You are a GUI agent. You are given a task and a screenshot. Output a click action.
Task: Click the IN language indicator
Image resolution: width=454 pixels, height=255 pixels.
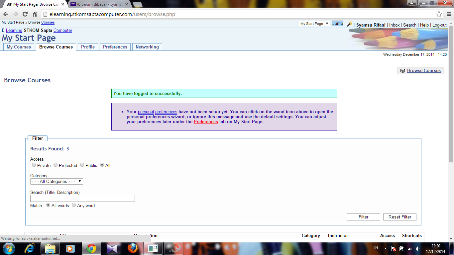[x=376, y=248]
